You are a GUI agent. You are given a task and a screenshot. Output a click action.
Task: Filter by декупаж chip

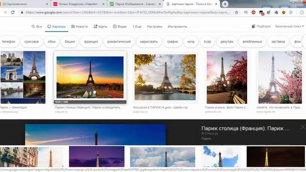click(x=227, y=42)
